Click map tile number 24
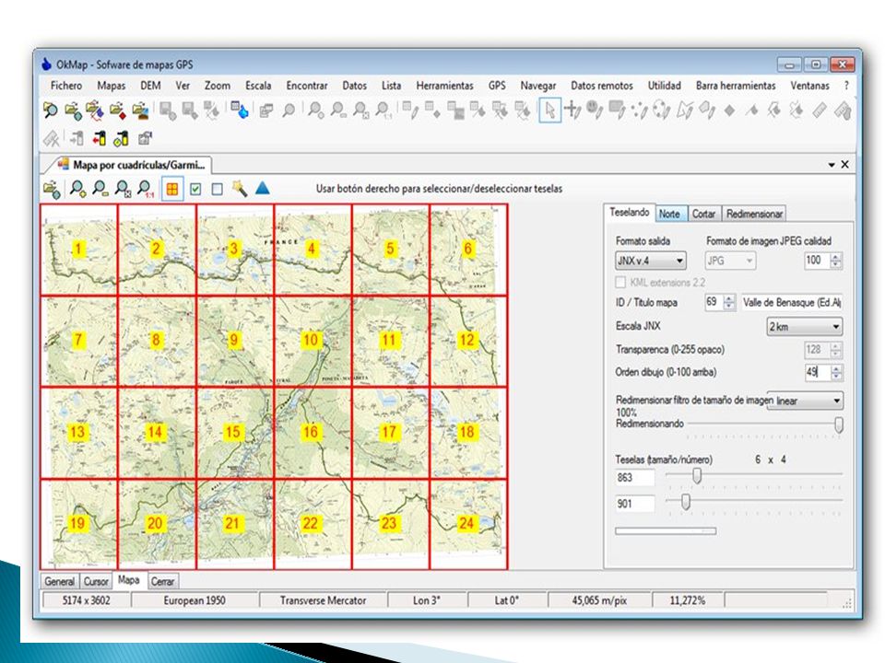885x663 pixels. point(468,524)
